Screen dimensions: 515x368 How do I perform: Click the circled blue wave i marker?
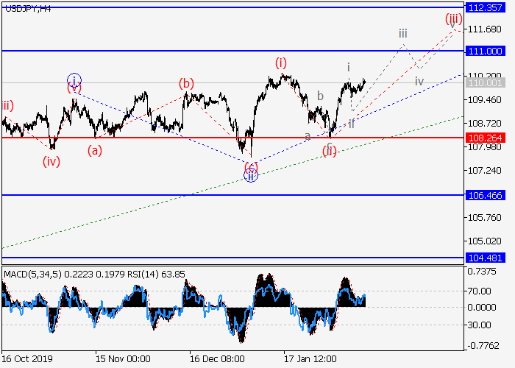click(x=74, y=79)
